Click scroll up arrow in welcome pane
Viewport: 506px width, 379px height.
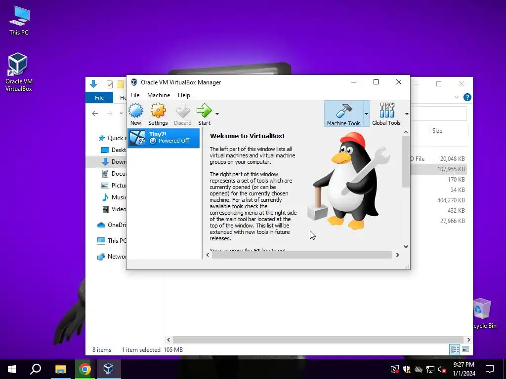pos(406,132)
